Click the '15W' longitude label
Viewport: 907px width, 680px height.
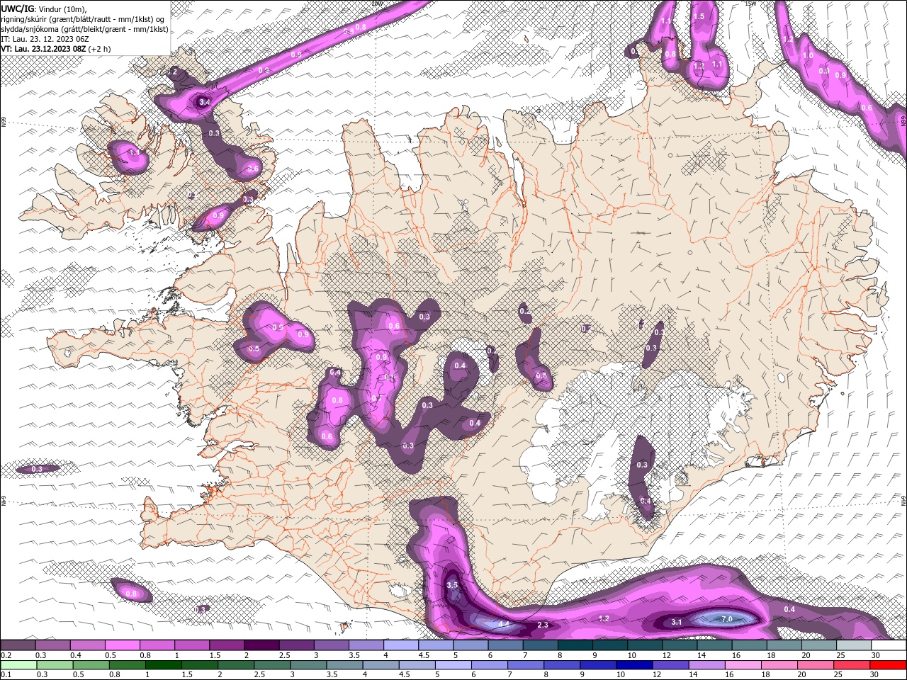click(x=751, y=4)
